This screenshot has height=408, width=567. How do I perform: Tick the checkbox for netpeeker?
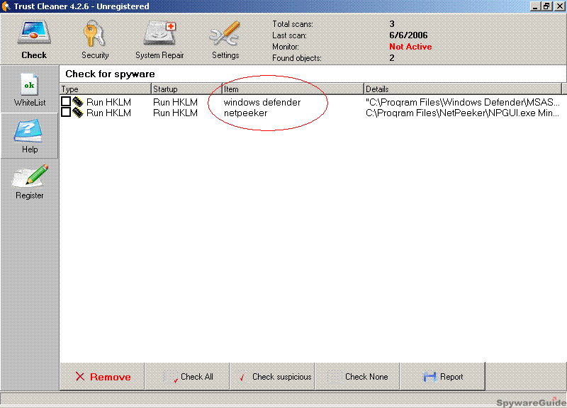66,113
